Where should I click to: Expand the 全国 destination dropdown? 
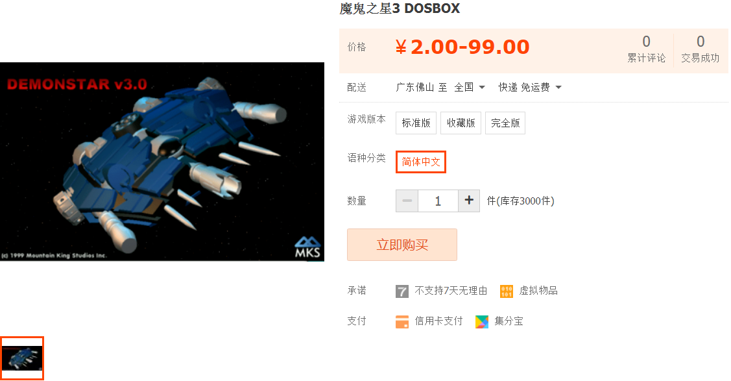pos(470,87)
